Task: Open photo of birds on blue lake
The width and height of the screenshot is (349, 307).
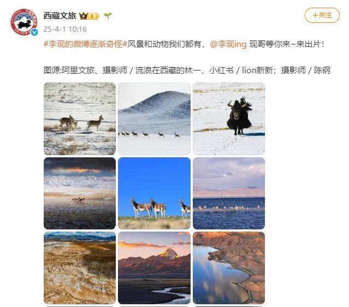Action: pos(229,193)
